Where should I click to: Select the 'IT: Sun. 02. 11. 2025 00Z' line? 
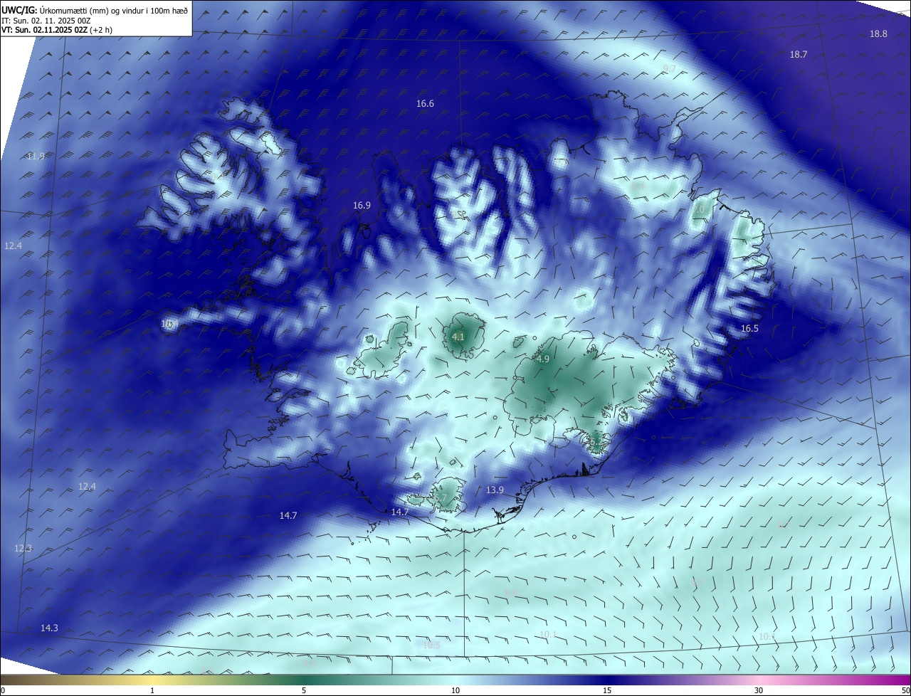(x=46, y=20)
